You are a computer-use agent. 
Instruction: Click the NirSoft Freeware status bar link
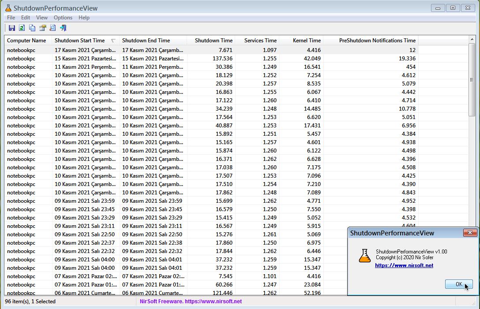click(x=191, y=302)
